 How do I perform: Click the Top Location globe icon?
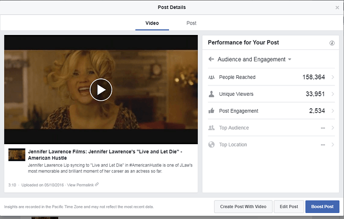point(211,145)
